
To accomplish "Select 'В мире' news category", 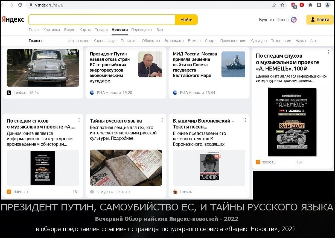I will point(194,41).
